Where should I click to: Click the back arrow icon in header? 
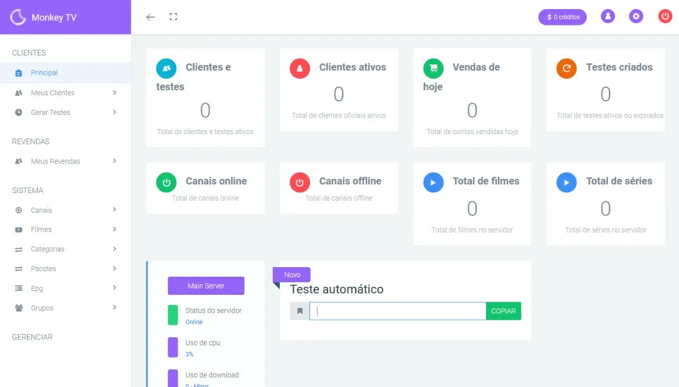click(x=150, y=17)
